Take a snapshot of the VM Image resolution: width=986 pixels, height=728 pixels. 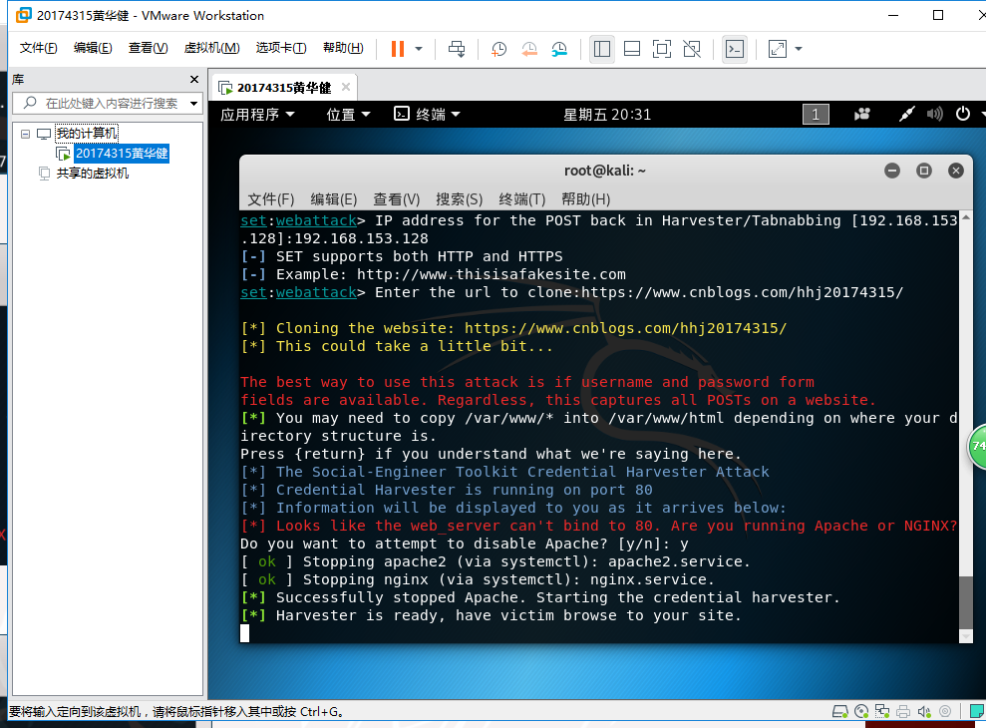pyautogui.click(x=498, y=49)
